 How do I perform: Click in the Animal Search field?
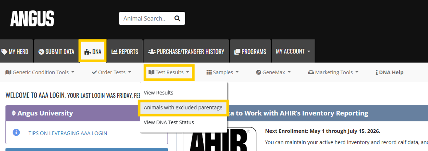(x=145, y=18)
